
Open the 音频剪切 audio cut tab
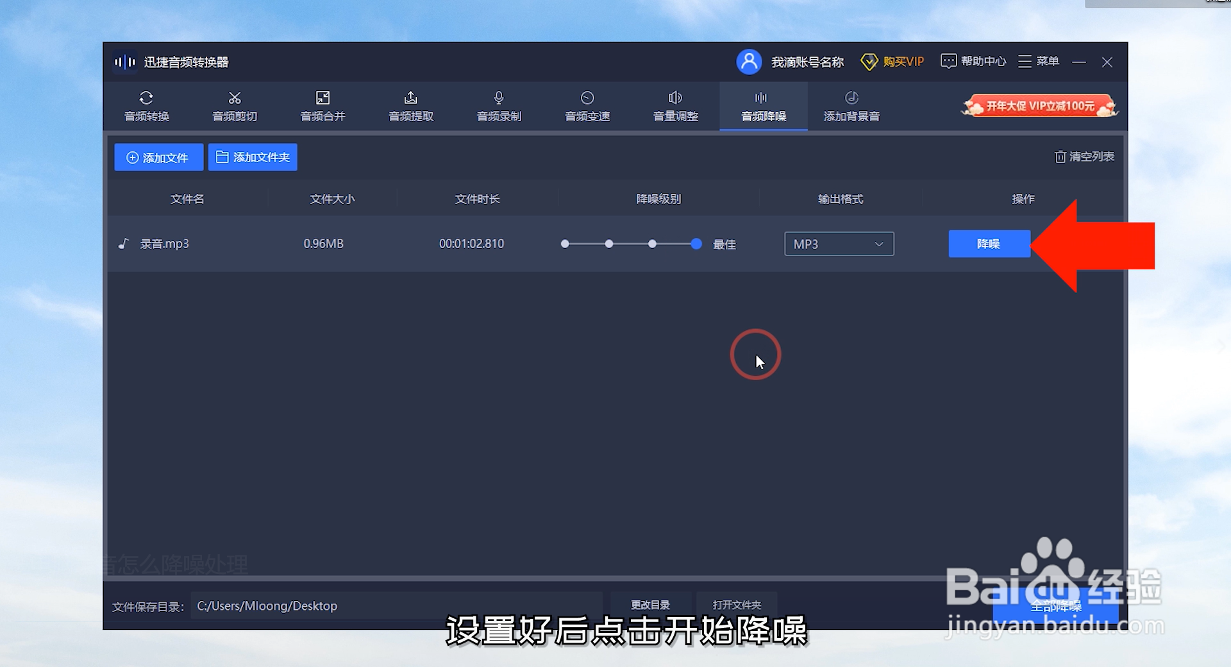tap(235, 106)
